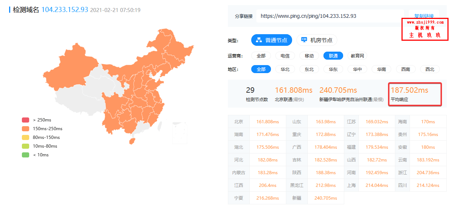454x212 pixels.
Task: Choose 全部 under 运营商 filter
Action: [x=261, y=56]
